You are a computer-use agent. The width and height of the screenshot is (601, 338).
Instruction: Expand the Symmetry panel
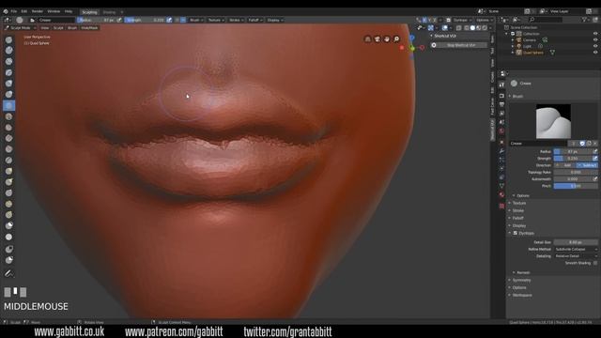tap(521, 280)
